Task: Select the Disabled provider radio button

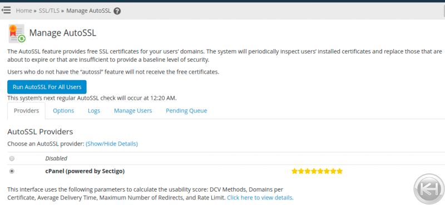Action: click(x=12, y=158)
